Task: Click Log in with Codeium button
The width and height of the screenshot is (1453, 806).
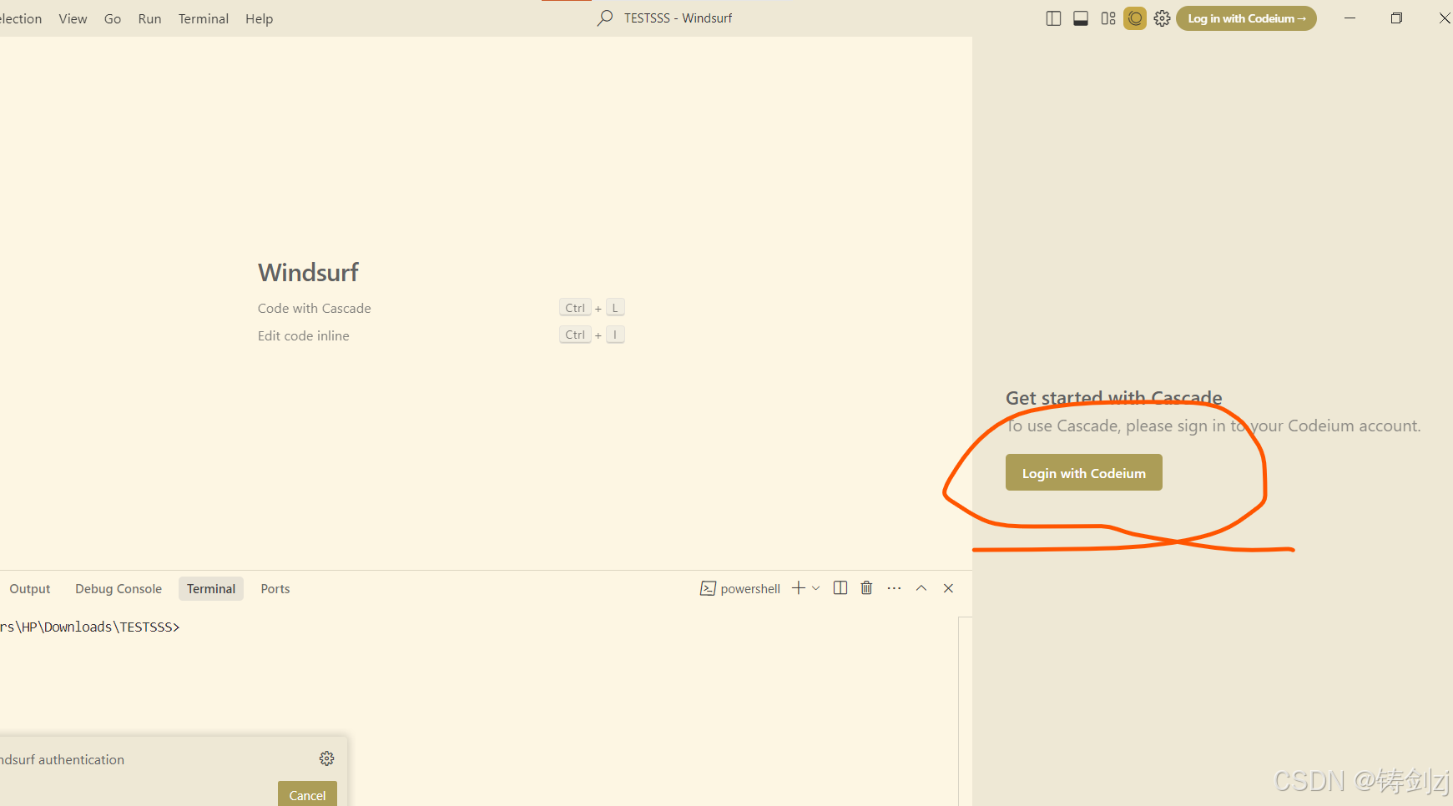Action: tap(1246, 18)
